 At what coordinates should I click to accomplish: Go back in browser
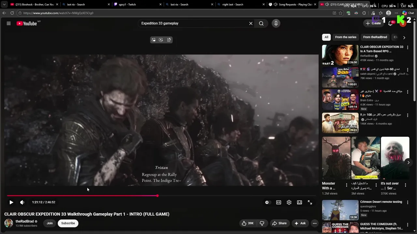(4, 13)
